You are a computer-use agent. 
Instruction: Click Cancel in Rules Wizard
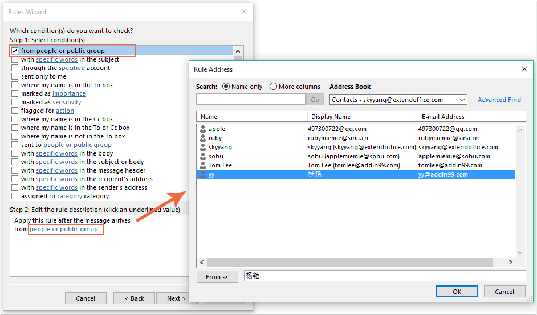pyautogui.click(x=86, y=298)
